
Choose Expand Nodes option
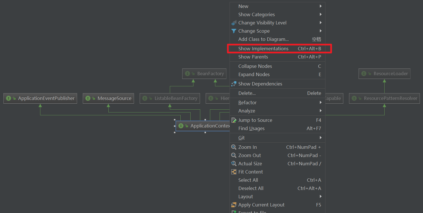click(277, 74)
